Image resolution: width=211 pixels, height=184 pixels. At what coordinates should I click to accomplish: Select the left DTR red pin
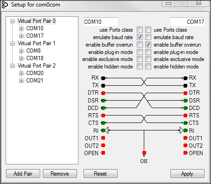click(103, 93)
